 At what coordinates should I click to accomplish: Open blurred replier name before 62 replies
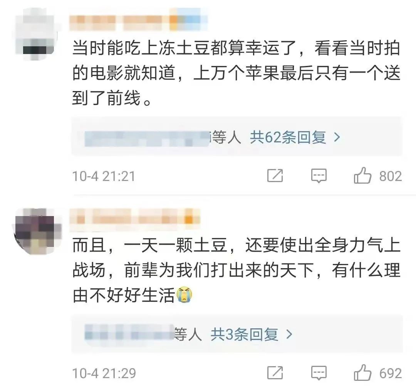coord(147,138)
